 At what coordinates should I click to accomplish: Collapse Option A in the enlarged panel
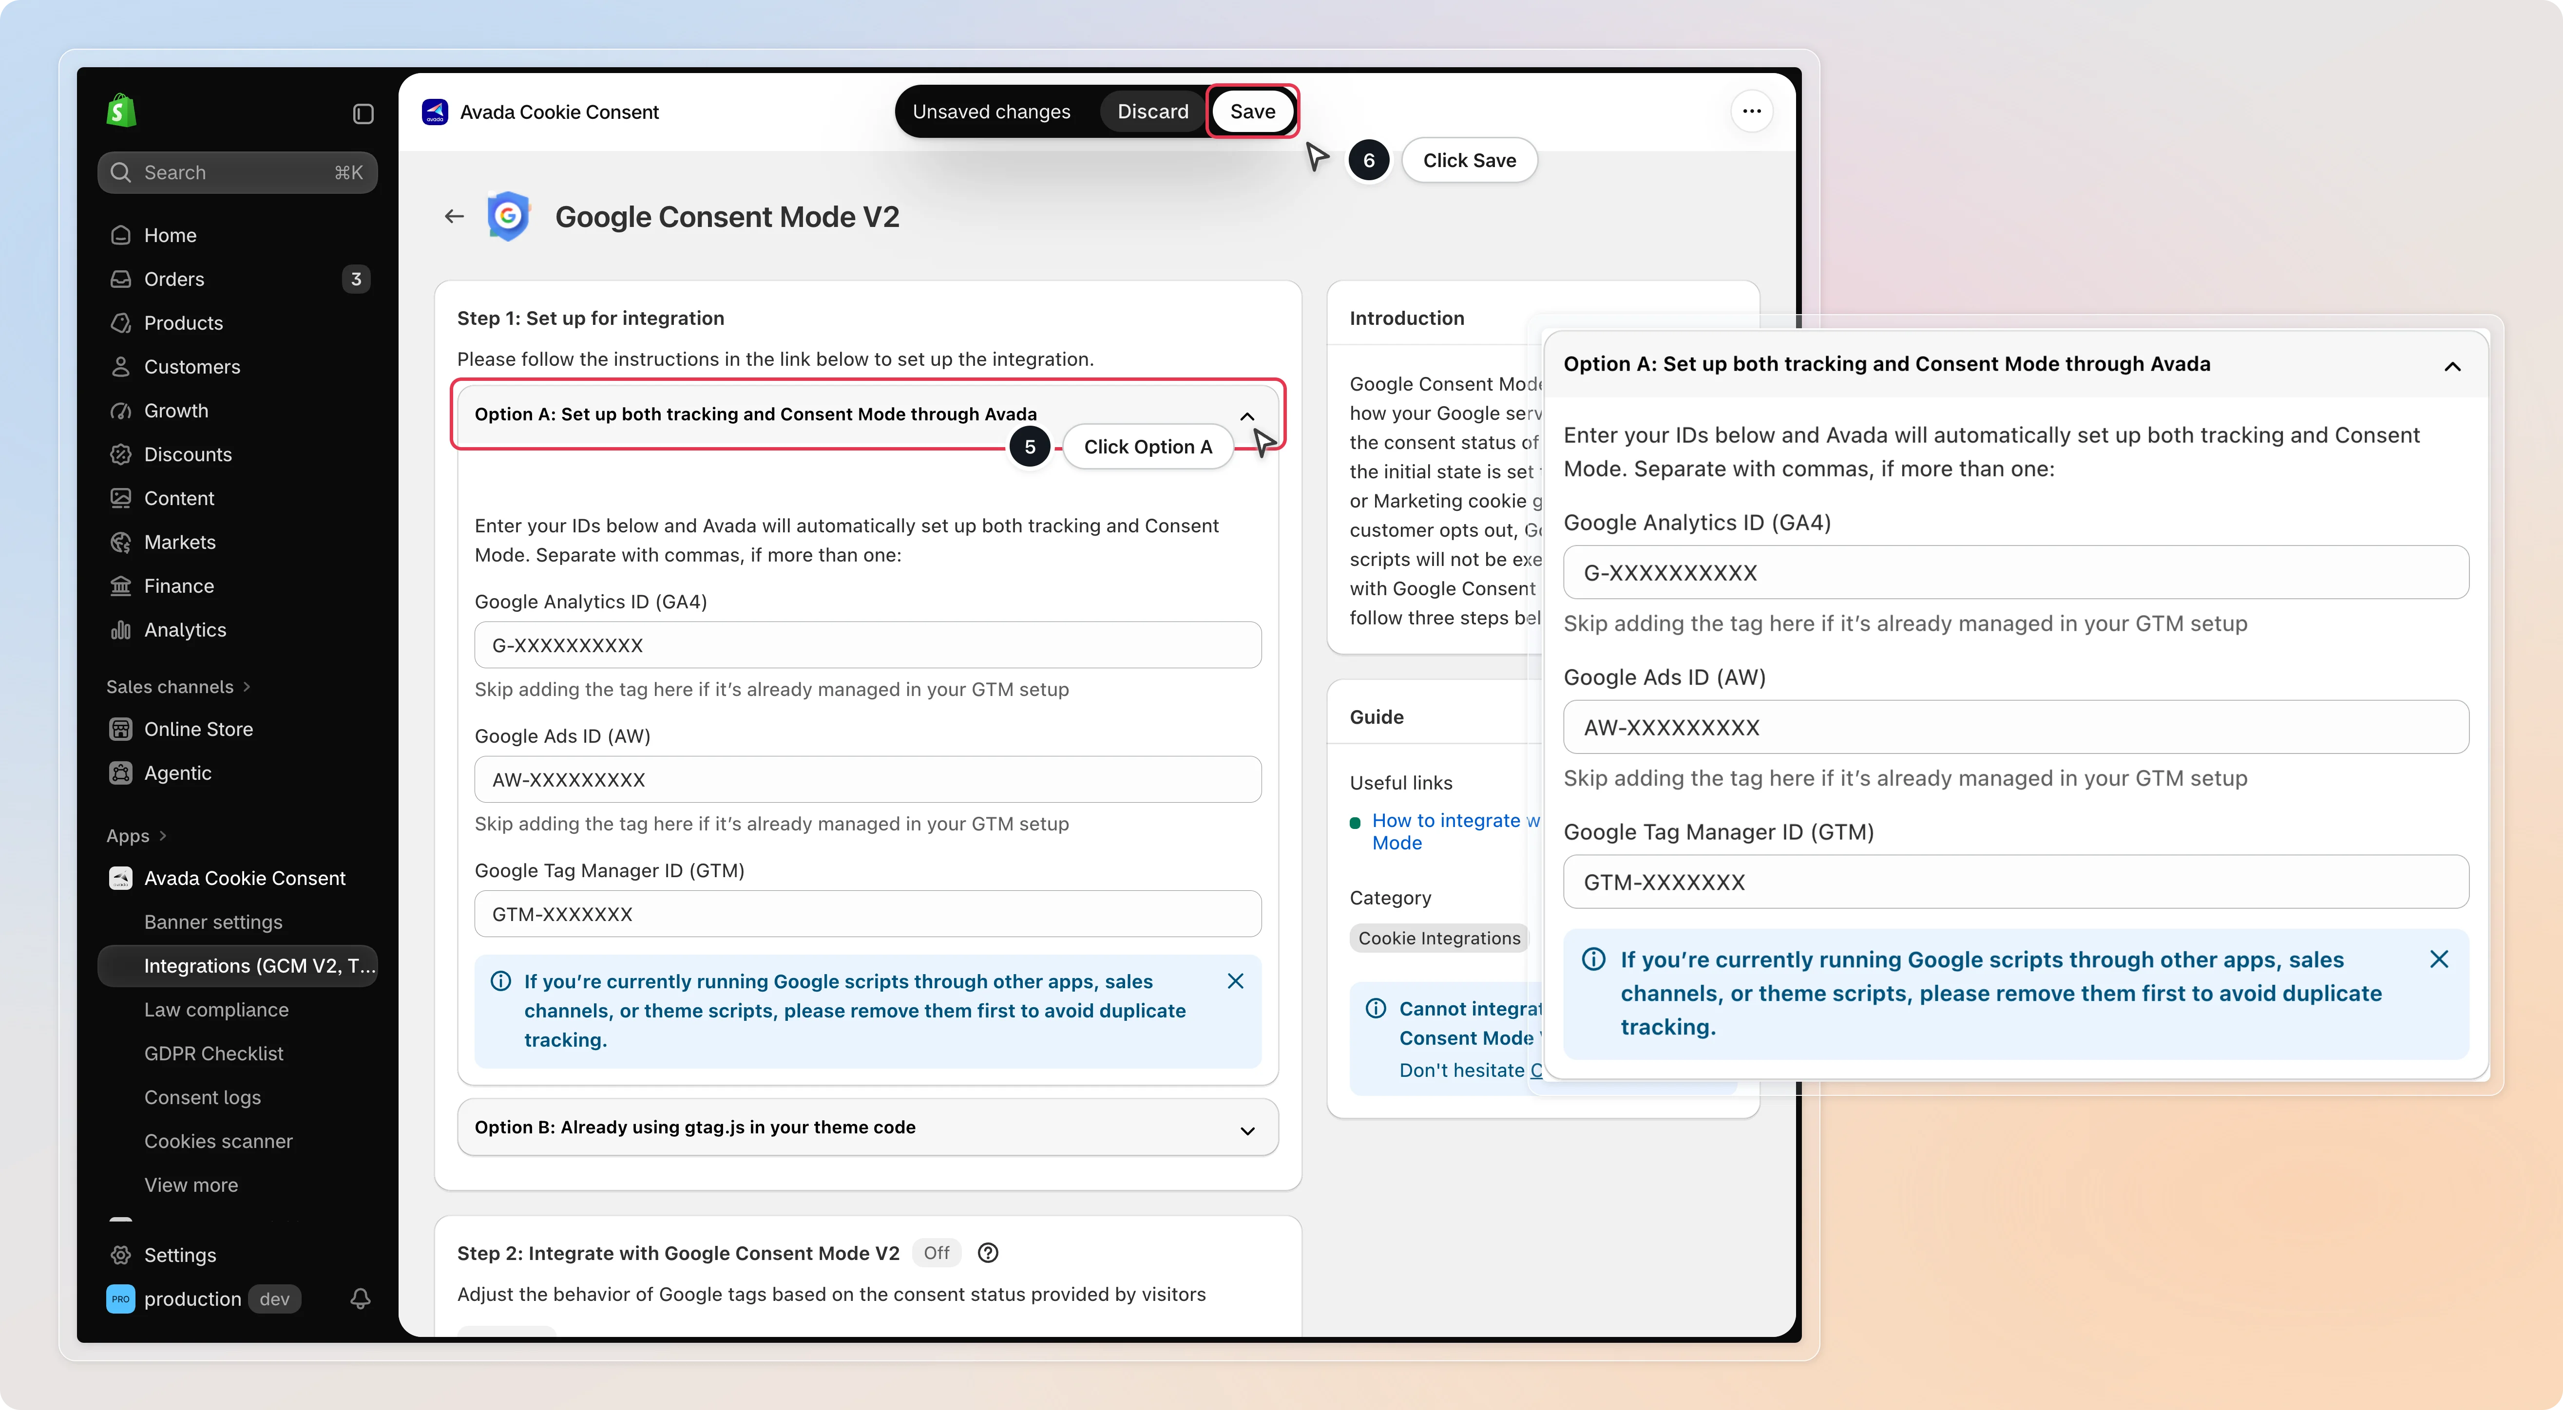(x=2451, y=366)
